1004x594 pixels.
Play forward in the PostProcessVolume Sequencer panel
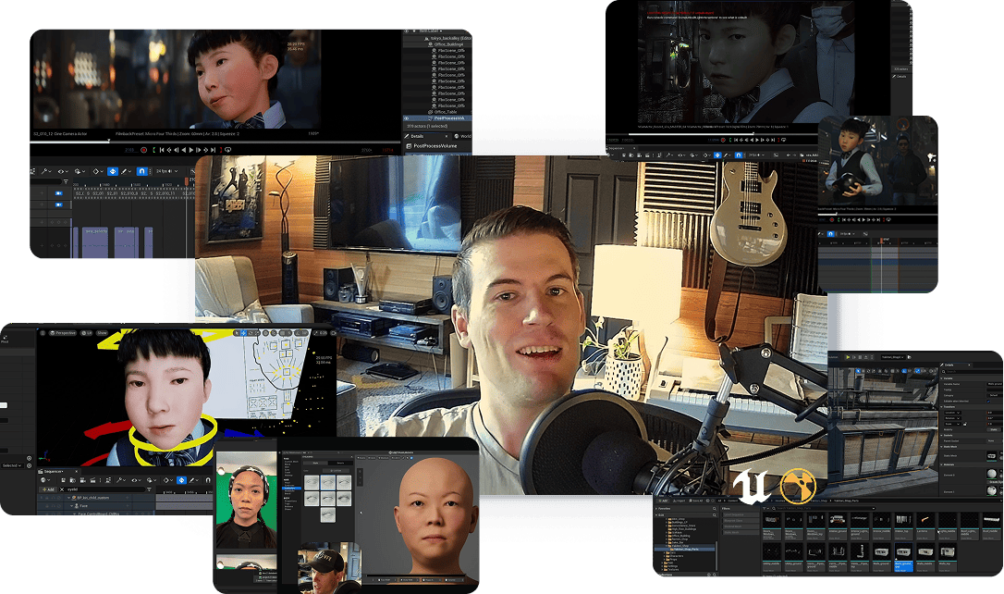[x=190, y=150]
